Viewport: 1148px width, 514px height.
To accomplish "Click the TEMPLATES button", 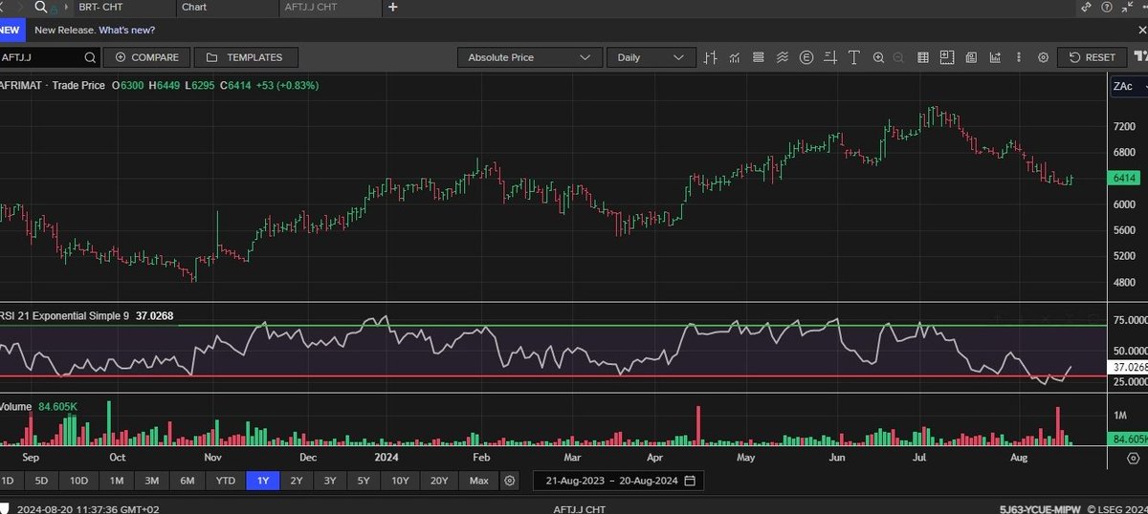I will coord(244,57).
